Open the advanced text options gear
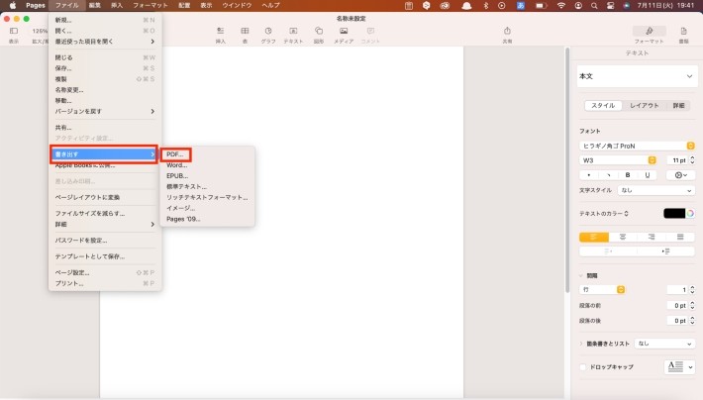Image resolution: width=703 pixels, height=400 pixels. (x=680, y=175)
